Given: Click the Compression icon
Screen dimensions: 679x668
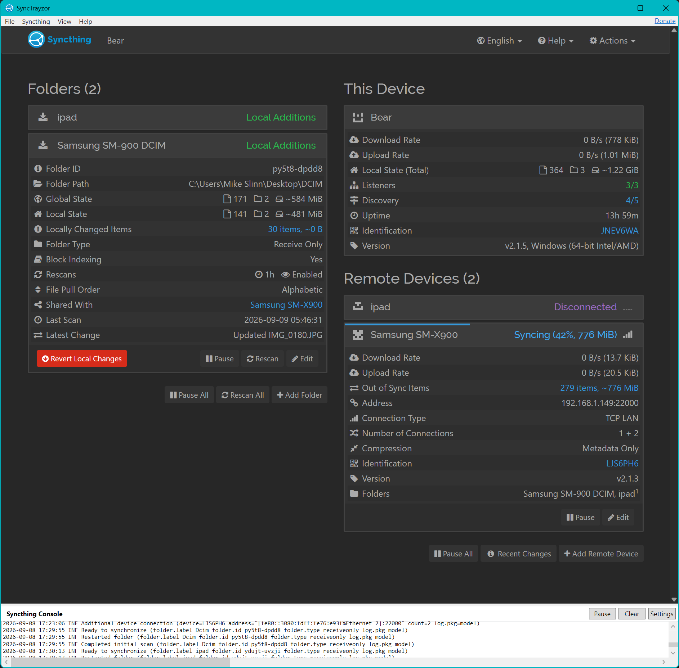Looking at the screenshot, I should (x=354, y=448).
